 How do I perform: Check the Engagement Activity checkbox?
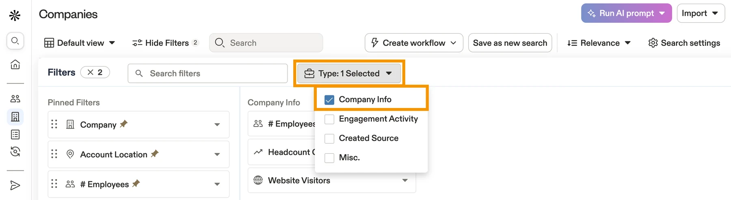point(329,119)
